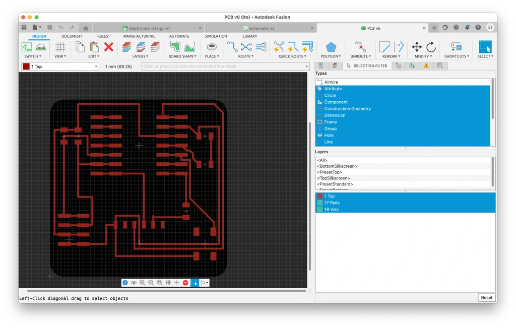Deselect the Component type filter
The image size is (516, 328).
pos(403,102)
